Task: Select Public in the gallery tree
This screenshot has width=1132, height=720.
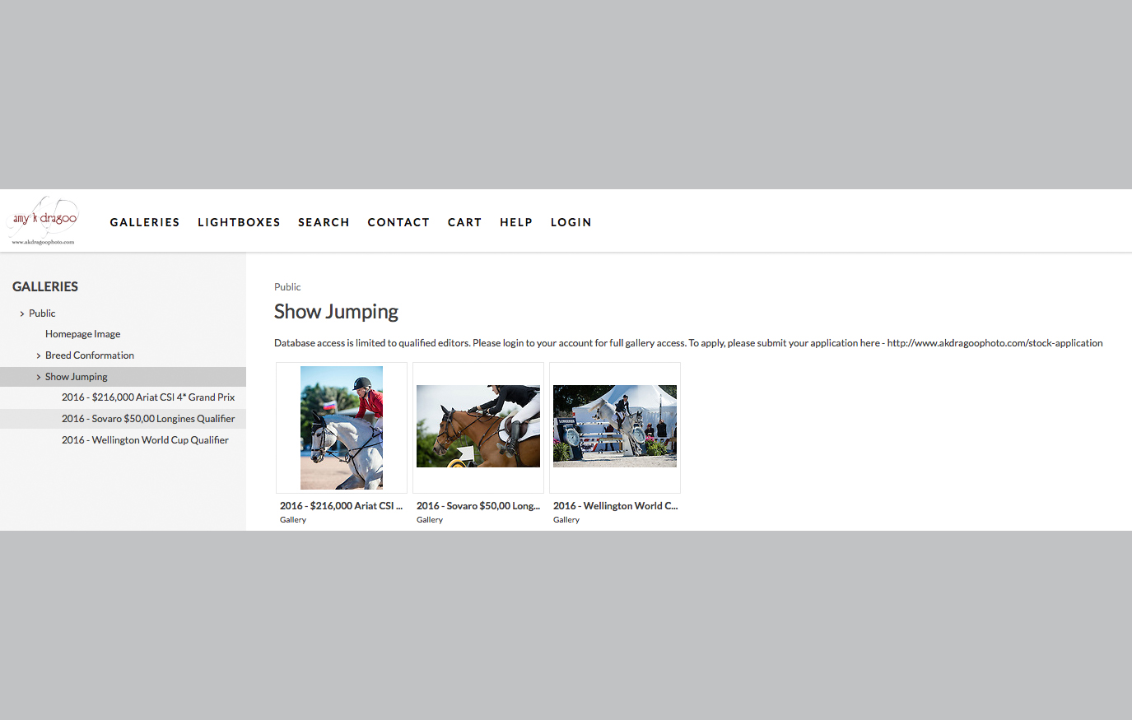Action: pyautogui.click(x=42, y=314)
